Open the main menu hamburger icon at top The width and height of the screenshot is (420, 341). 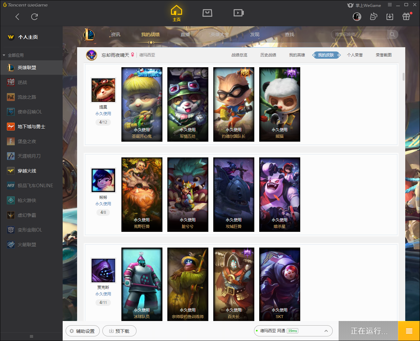(390, 5)
